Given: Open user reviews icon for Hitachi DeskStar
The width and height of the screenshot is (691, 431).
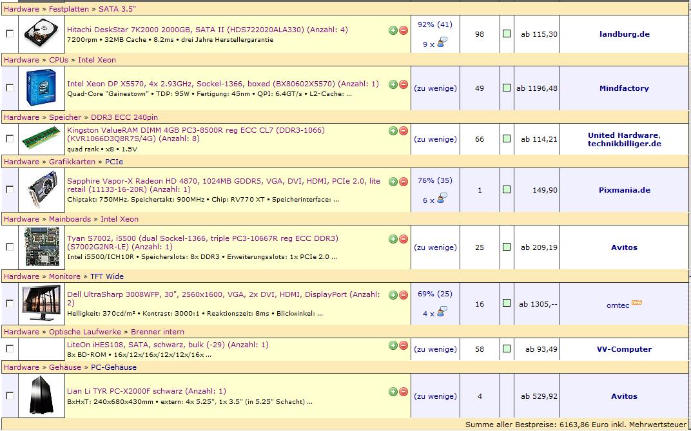Looking at the screenshot, I should [442, 43].
